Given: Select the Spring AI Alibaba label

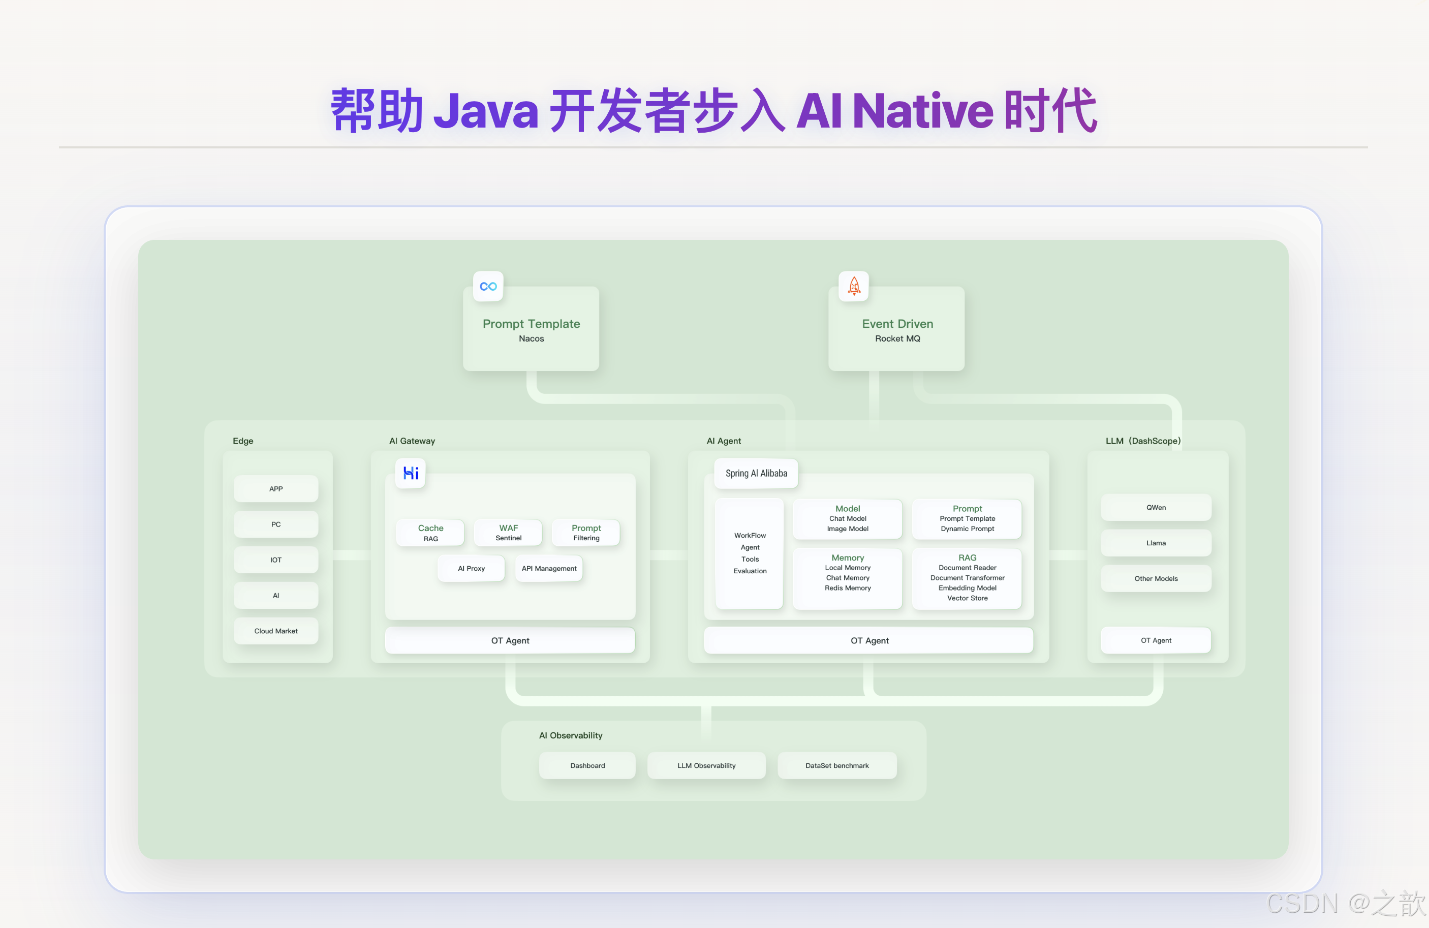Looking at the screenshot, I should click(x=756, y=473).
